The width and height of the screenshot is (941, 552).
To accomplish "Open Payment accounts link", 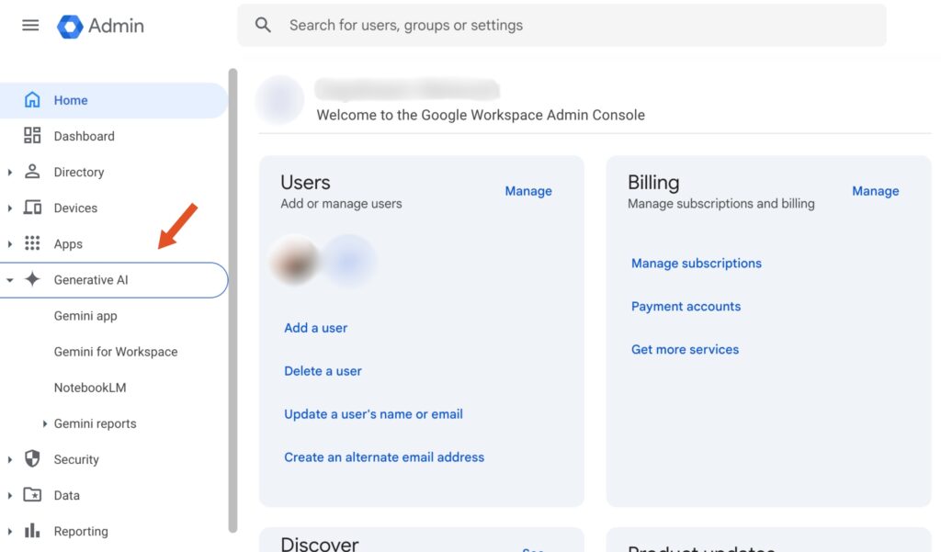I will pyautogui.click(x=686, y=307).
